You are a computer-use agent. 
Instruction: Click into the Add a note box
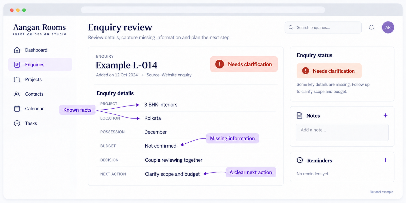[342, 132]
